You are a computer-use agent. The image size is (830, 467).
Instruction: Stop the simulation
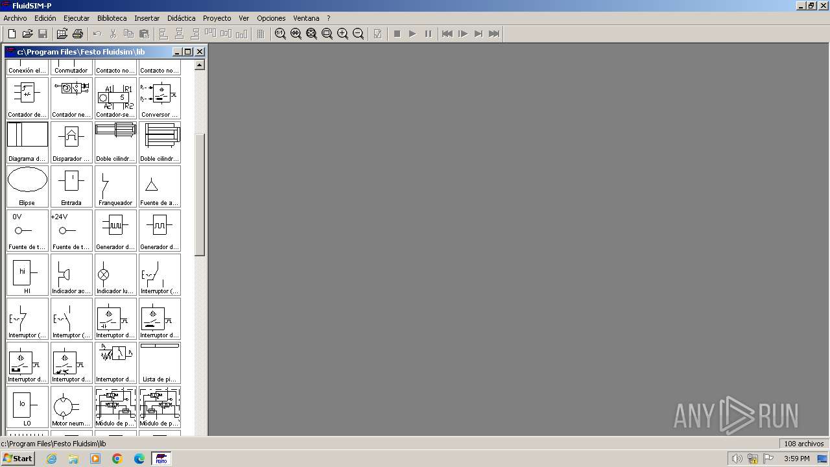pos(397,34)
